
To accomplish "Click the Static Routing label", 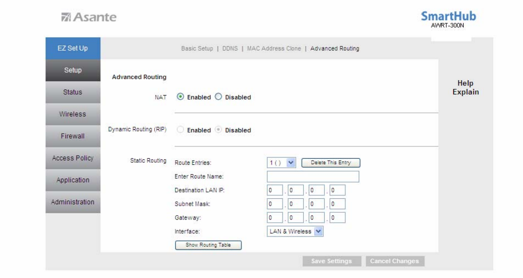I will pos(148,161).
